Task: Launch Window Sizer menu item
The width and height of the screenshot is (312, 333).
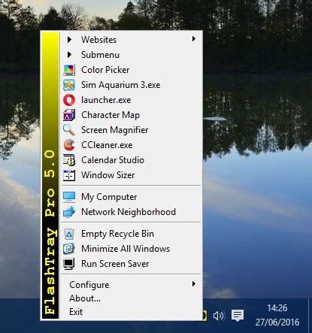Action: click(132, 175)
